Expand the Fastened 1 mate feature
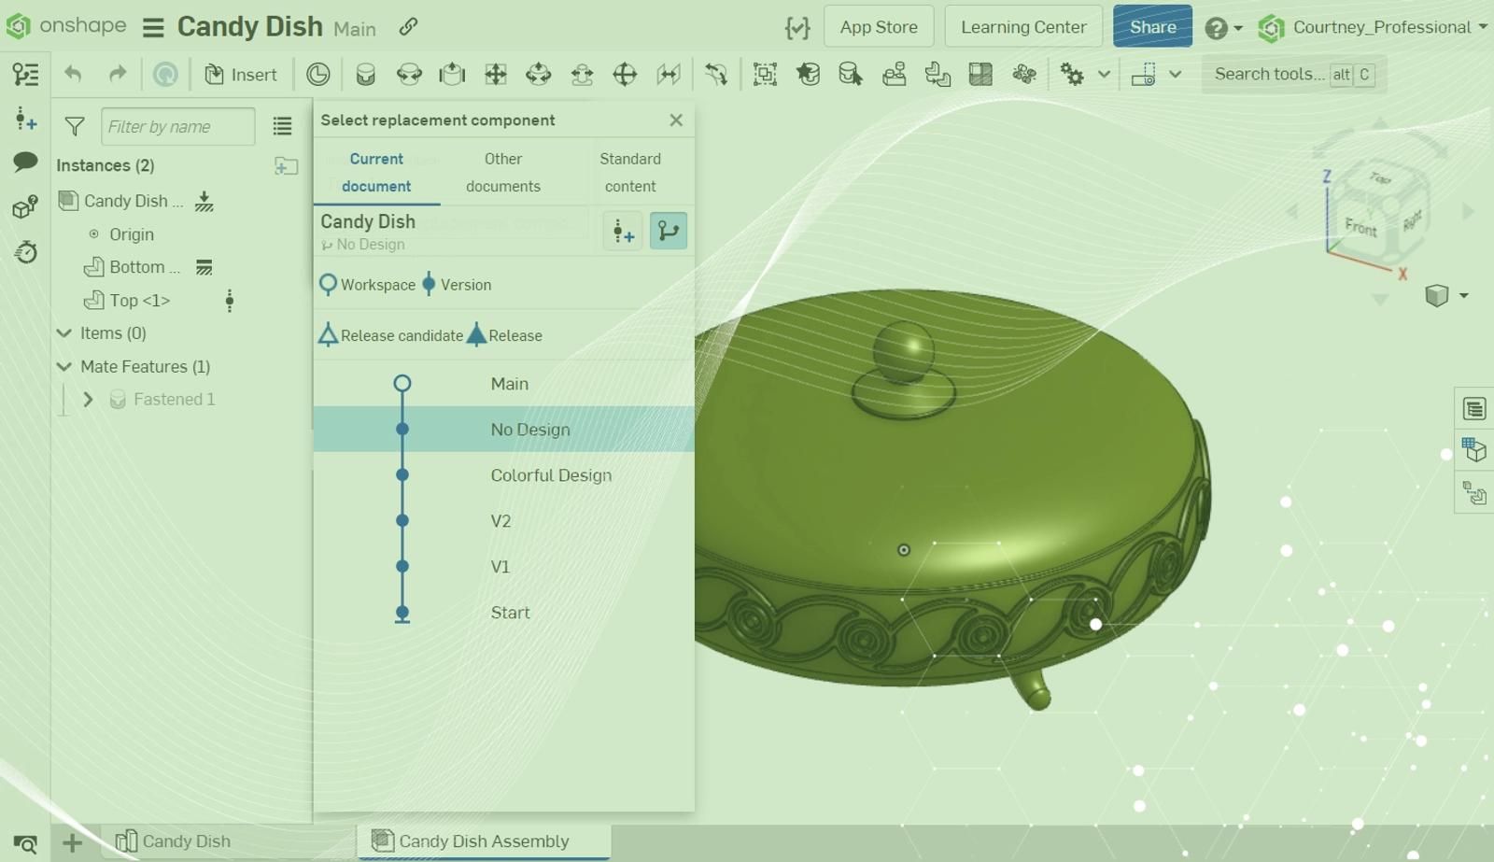 point(88,400)
